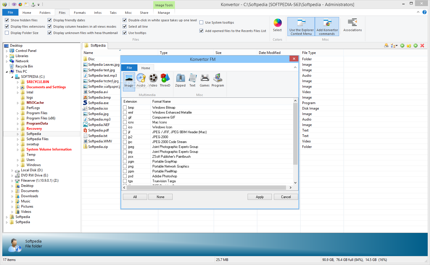Sort files by the File Type column header

pos(322,53)
